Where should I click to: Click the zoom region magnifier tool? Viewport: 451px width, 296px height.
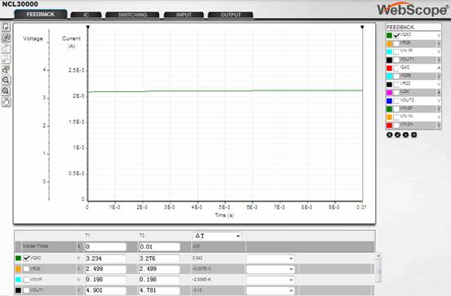[x=6, y=69]
